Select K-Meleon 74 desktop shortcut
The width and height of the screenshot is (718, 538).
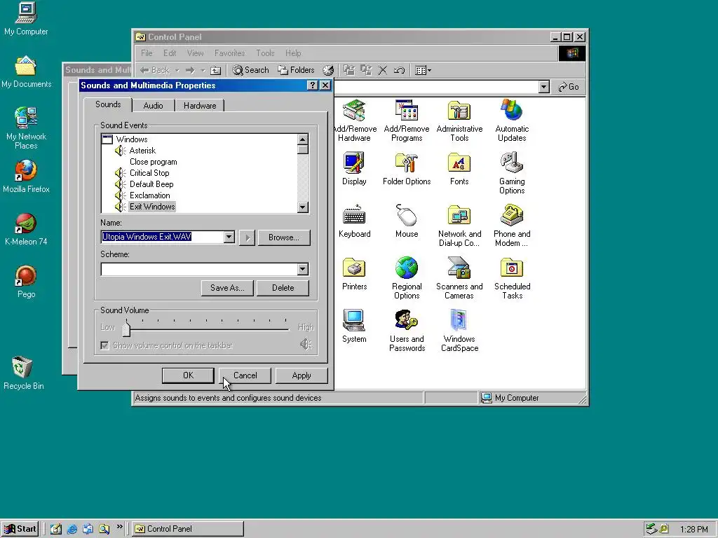tap(26, 229)
